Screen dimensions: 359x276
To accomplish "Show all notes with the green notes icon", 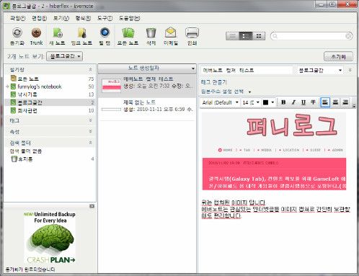I will click(x=128, y=32).
